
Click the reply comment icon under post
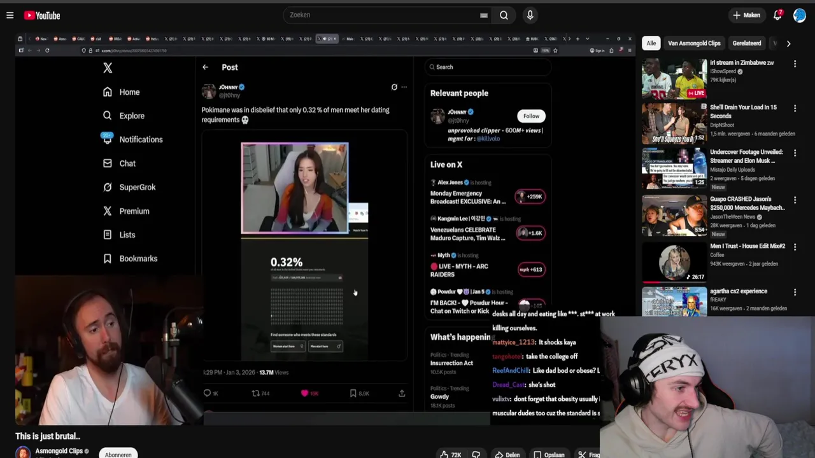click(208, 393)
